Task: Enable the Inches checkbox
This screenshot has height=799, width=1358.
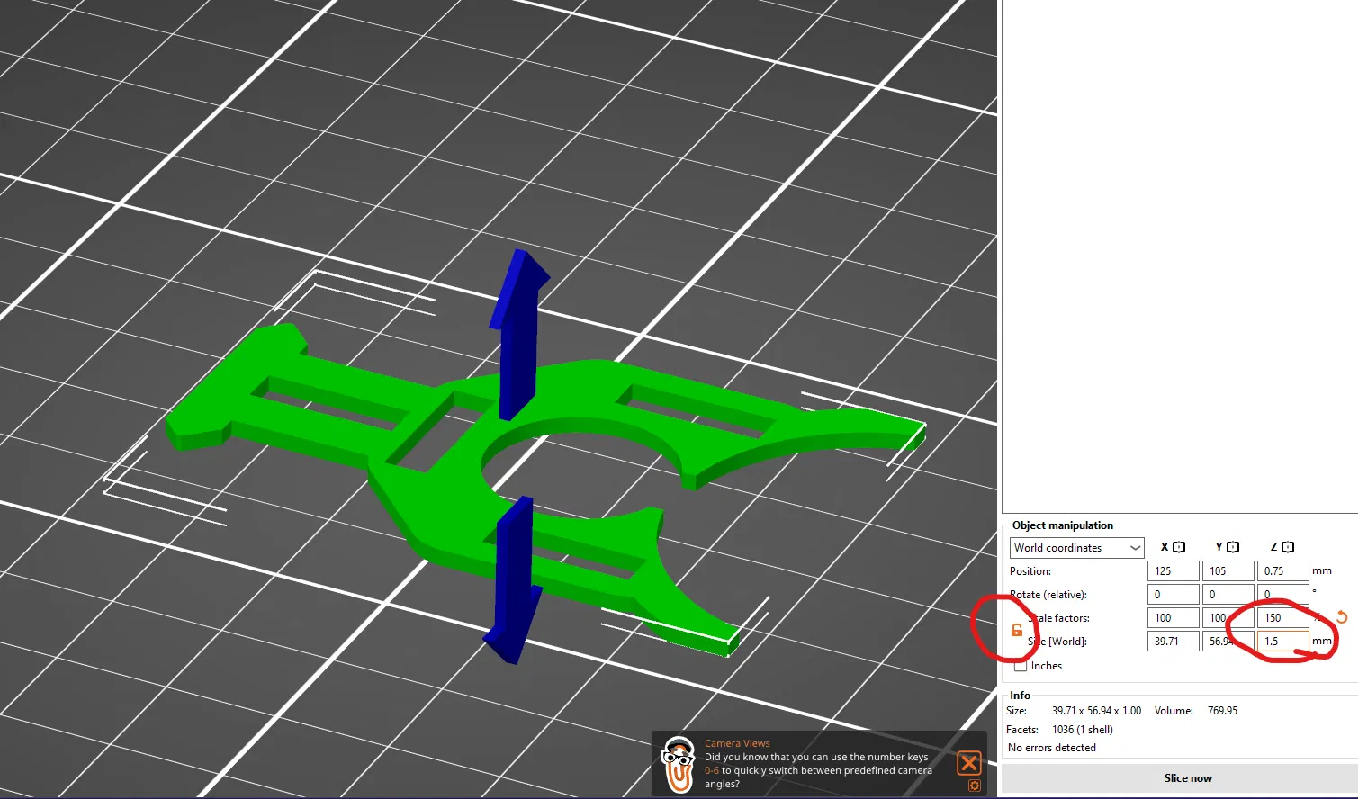Action: 1021,666
